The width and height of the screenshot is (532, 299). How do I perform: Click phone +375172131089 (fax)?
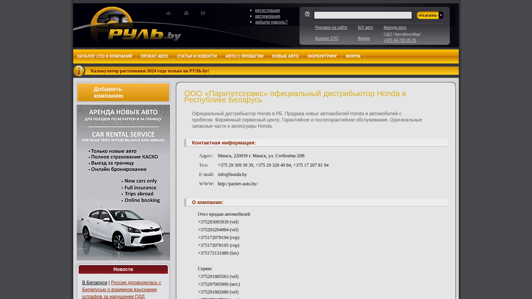(218, 253)
